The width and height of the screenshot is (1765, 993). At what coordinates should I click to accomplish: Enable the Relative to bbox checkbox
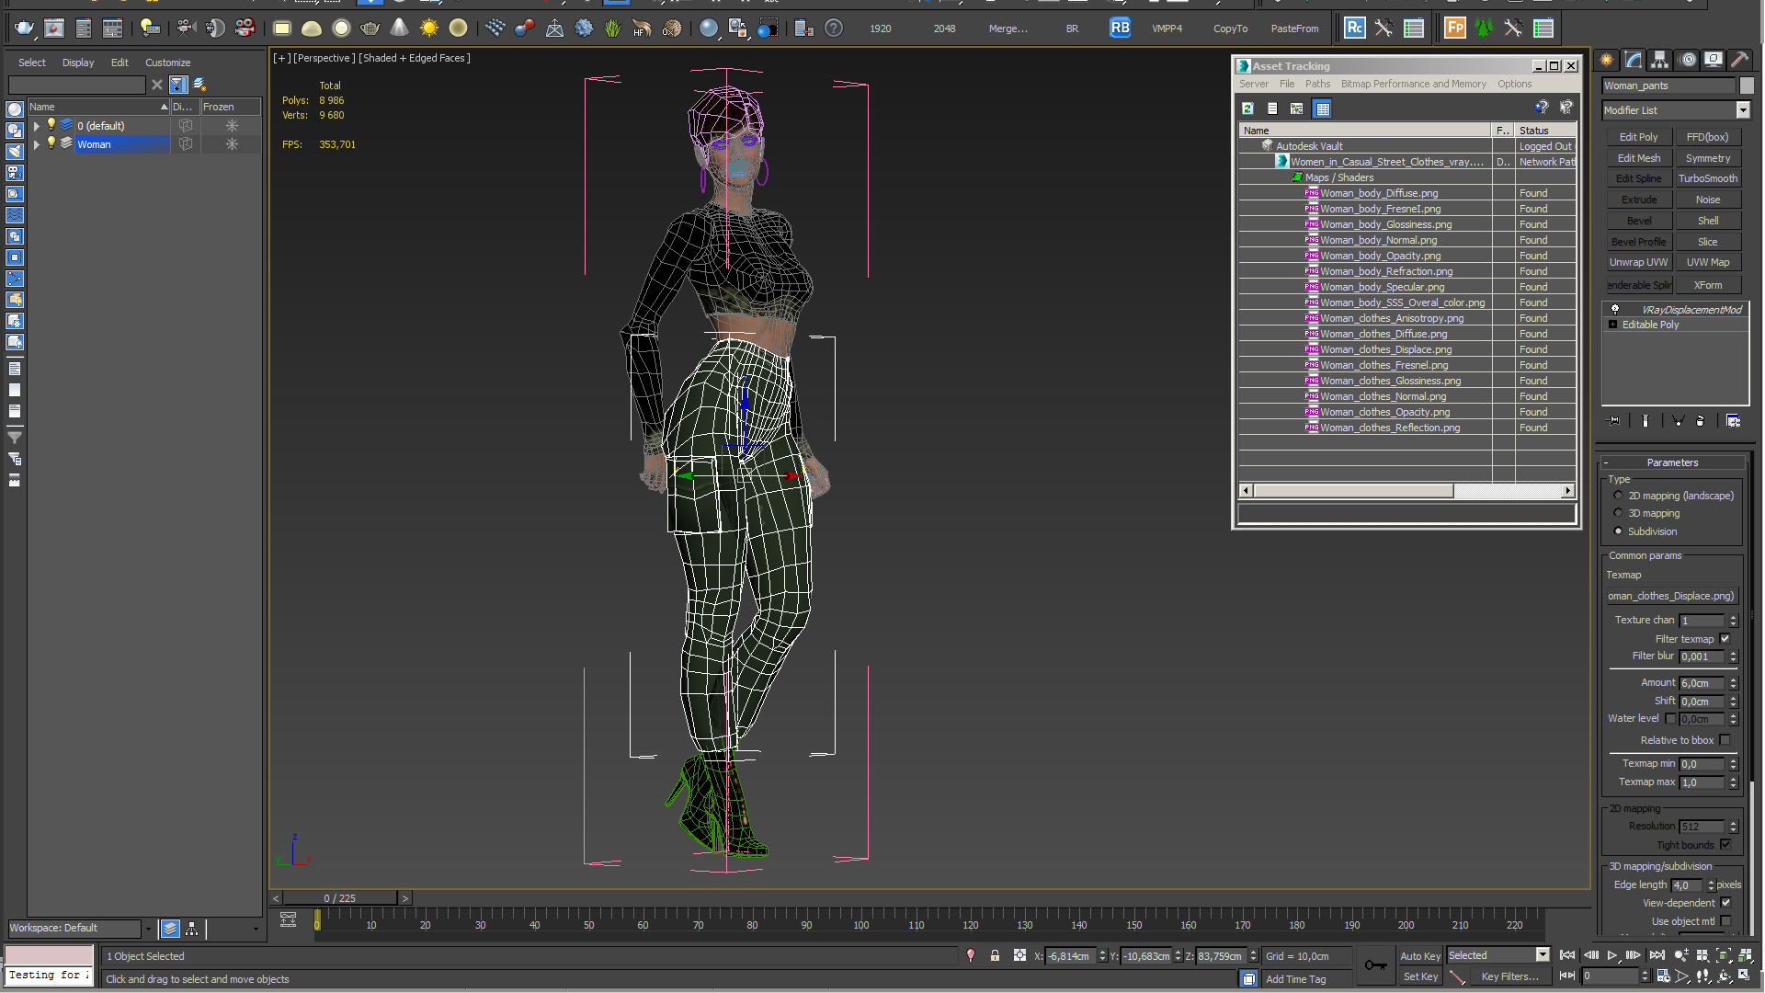tap(1725, 740)
